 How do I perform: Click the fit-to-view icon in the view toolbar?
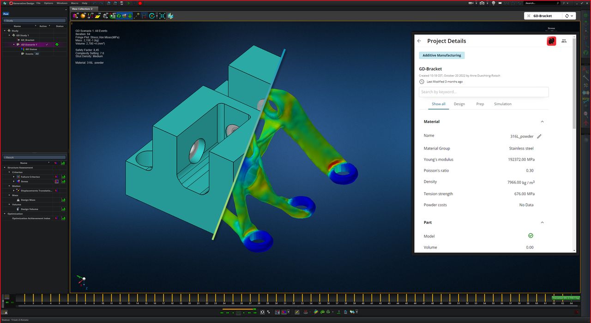162,16
